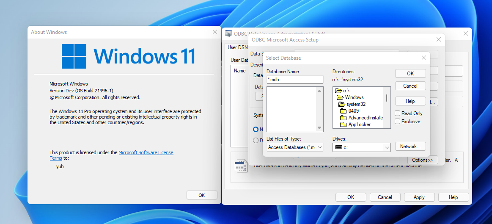Screen dimensions: 492x224
Task: Click Cancel in the Select Database dialog
Action: tap(410, 86)
